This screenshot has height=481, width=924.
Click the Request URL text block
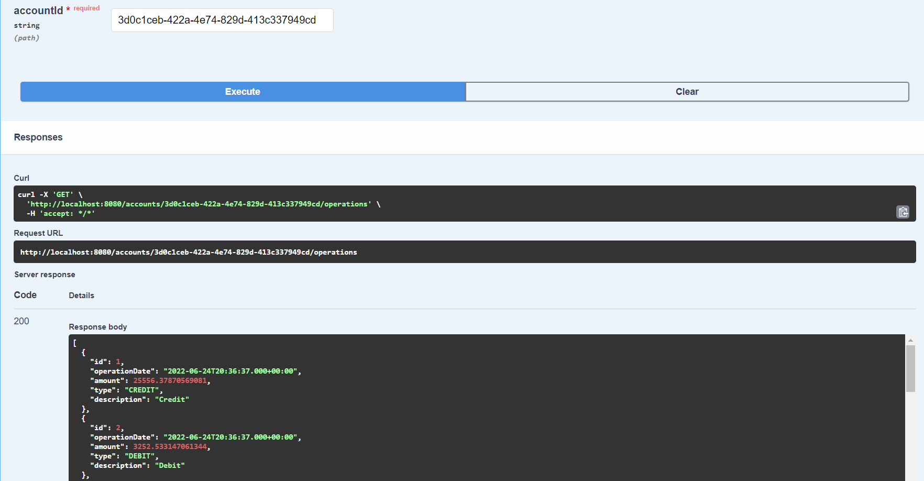click(x=189, y=252)
